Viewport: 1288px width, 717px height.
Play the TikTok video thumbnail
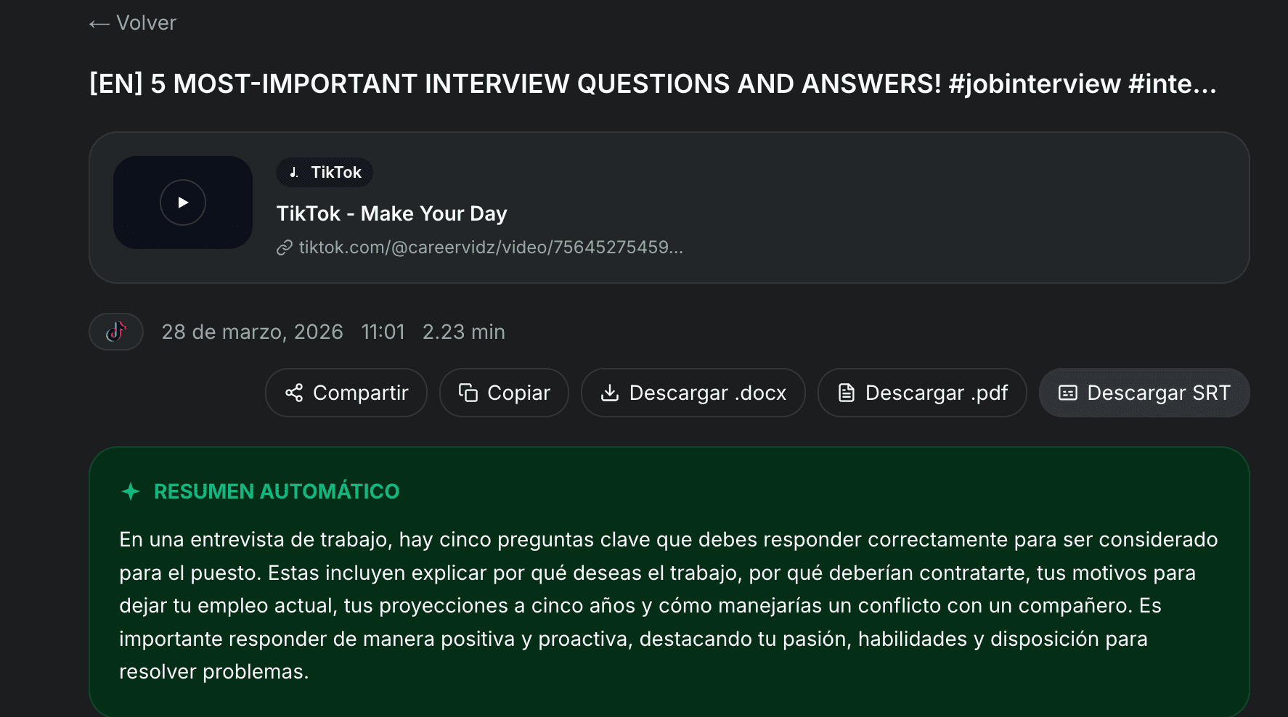coord(183,202)
